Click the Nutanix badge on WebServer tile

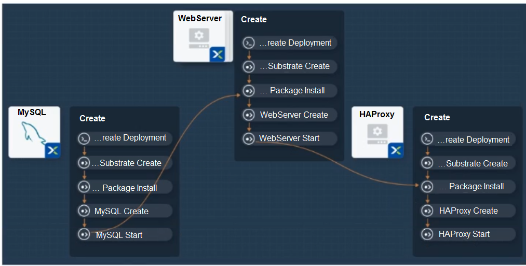click(218, 54)
